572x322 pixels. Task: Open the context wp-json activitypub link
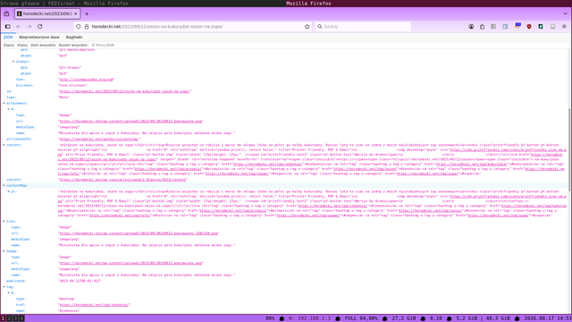123,180
